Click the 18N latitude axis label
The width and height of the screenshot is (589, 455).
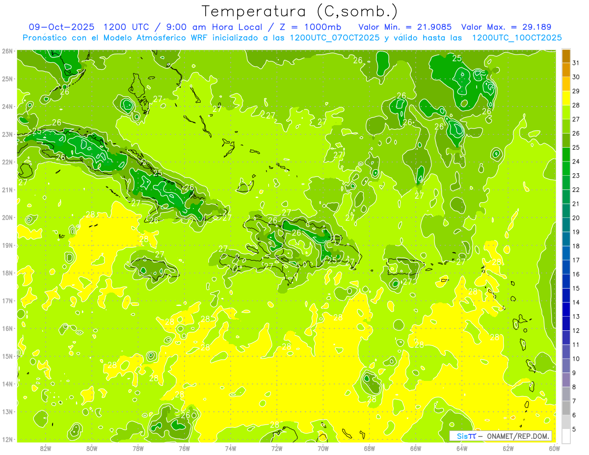tap(7, 273)
